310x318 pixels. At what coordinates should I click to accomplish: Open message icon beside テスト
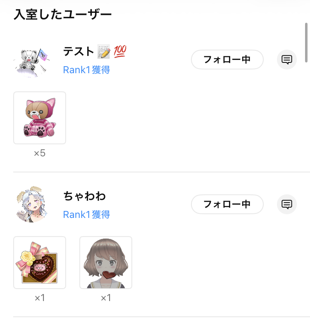[287, 60]
